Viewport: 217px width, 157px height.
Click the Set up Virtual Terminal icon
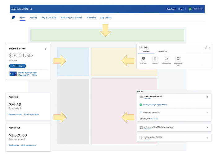click(x=141, y=138)
